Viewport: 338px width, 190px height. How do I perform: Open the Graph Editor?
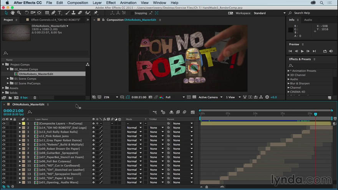click(x=193, y=112)
